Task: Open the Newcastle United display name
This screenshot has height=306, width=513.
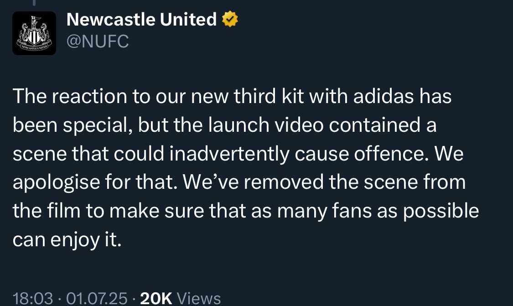Action: tap(141, 19)
